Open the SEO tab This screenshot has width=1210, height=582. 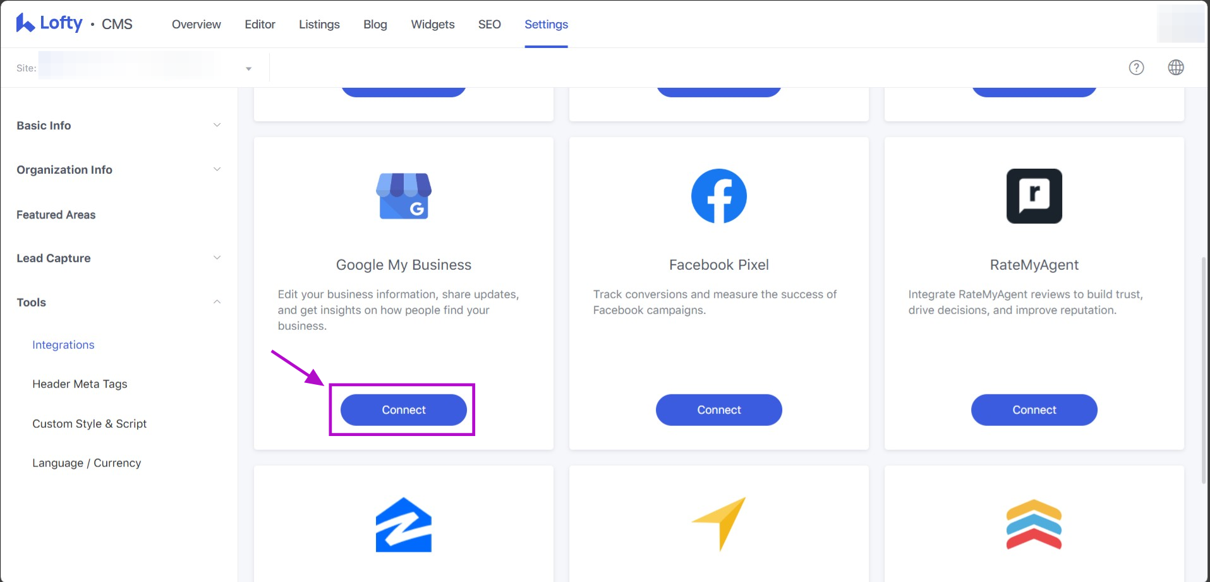[489, 24]
